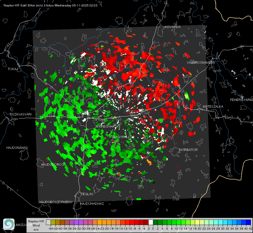This screenshot has width=253, height=233.
Task: Click the MÁTÉSZALKA city label
Action: click(213, 107)
